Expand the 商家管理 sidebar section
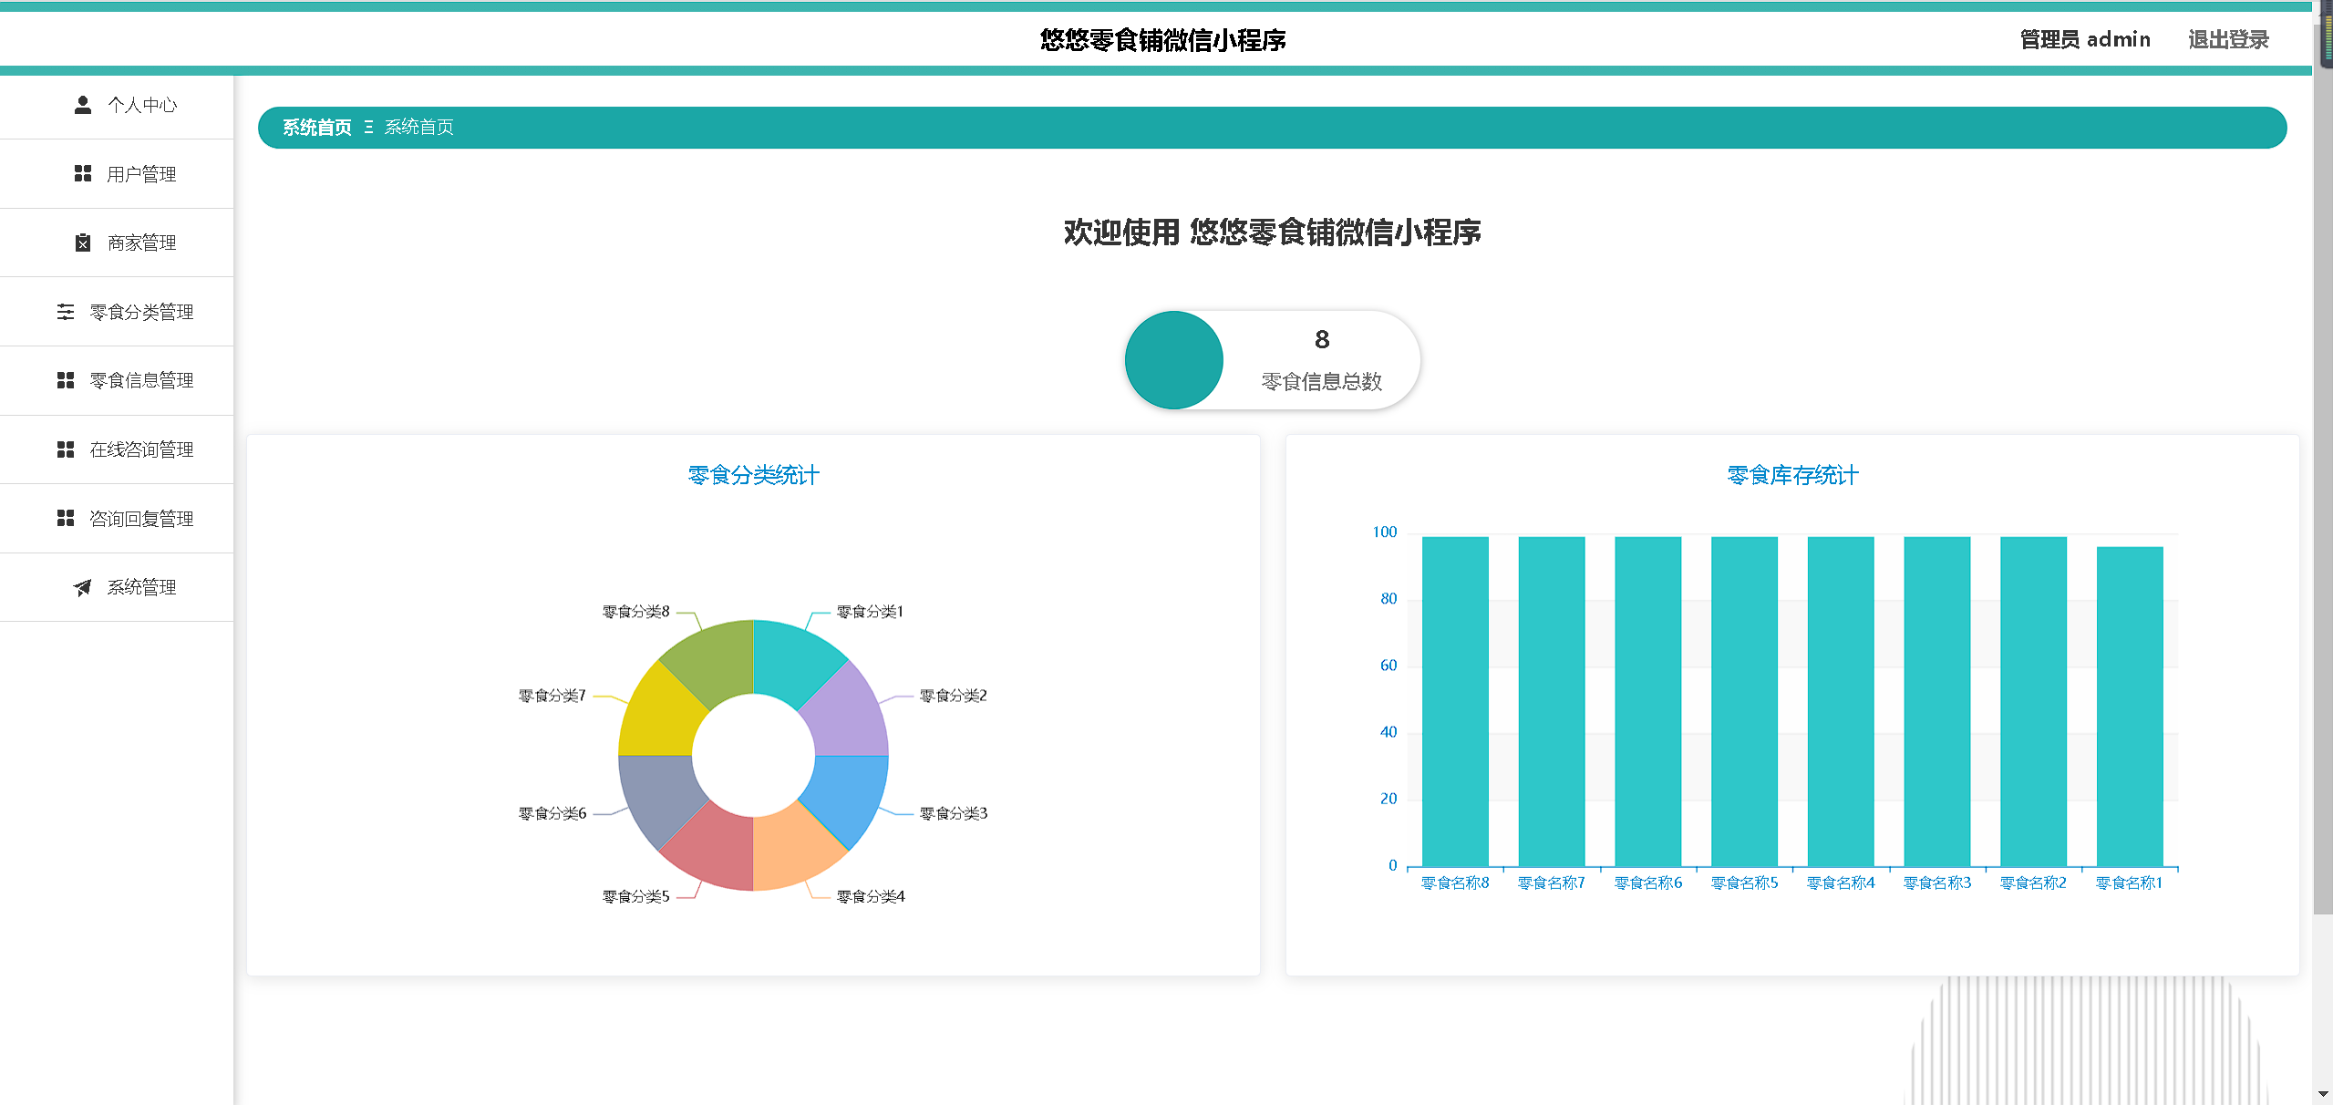Image resolution: width=2333 pixels, height=1105 pixels. pyautogui.click(x=141, y=243)
